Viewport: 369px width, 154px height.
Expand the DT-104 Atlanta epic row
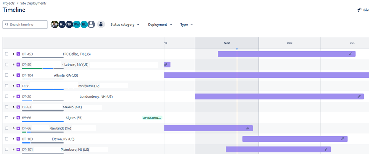(x=13, y=75)
